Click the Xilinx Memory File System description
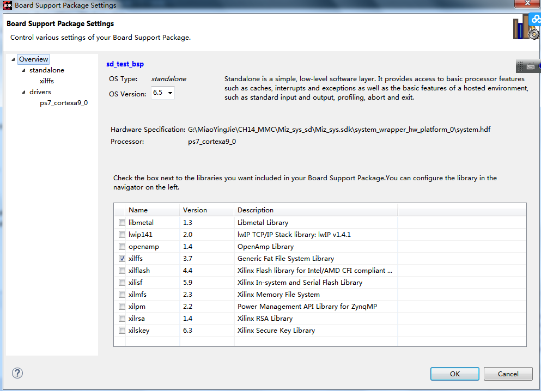The image size is (541, 391). tap(278, 295)
